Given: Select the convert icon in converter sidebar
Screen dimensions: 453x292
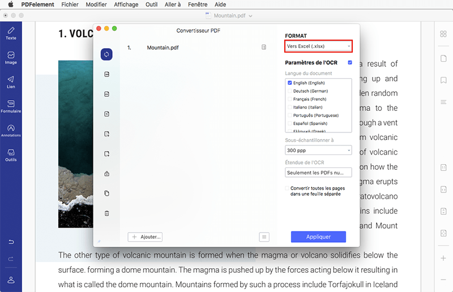Looking at the screenshot, I should pyautogui.click(x=106, y=54).
